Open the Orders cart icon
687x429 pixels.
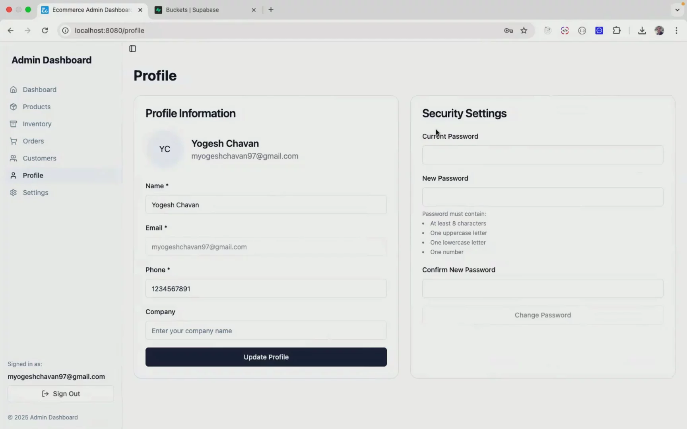(13, 141)
